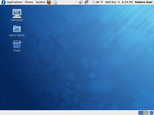Select the Computer desktop icon
Image resolution: width=154 pixels, height=115 pixels.
(17, 13)
